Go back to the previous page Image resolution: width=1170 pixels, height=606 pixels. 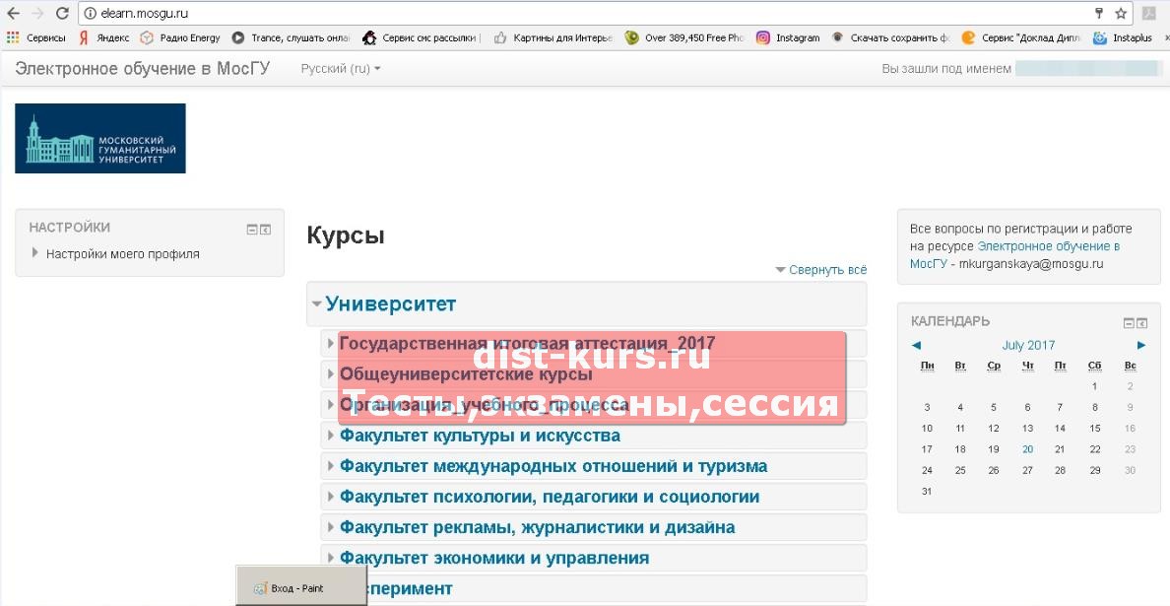click(13, 14)
